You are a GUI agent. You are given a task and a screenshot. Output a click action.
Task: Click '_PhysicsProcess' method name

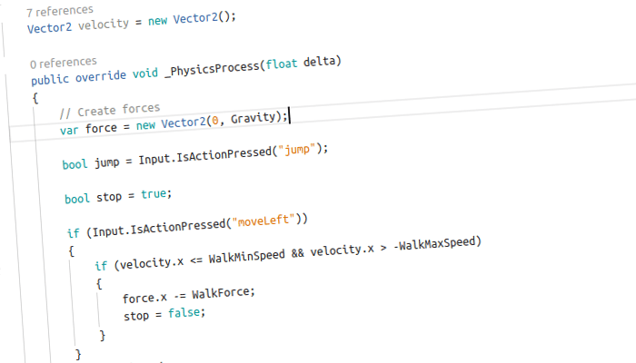212,68
